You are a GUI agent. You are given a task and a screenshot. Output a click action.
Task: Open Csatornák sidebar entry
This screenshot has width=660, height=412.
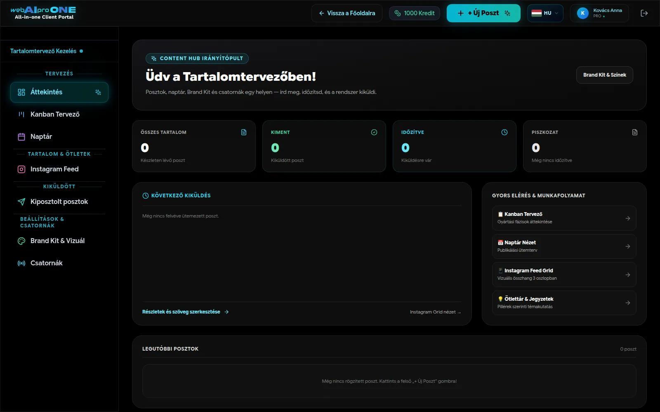point(59,263)
